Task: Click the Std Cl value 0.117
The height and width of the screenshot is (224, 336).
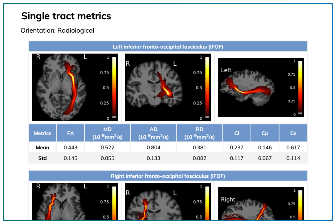Action: point(236,158)
